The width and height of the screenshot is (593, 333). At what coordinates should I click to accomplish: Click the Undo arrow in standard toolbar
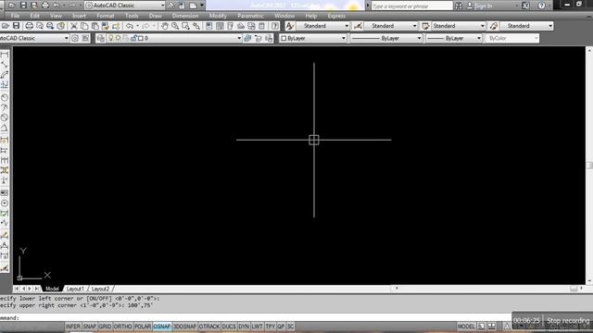(130, 26)
